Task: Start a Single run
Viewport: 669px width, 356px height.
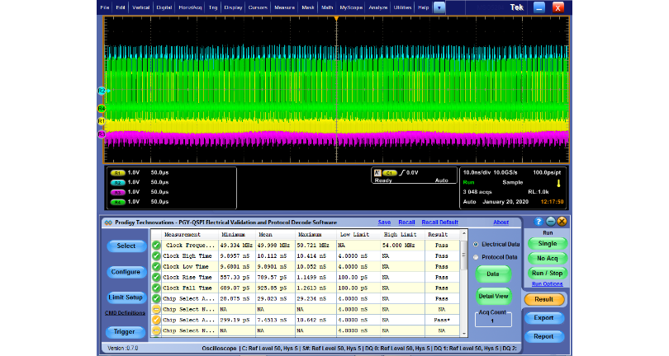Action: point(548,244)
